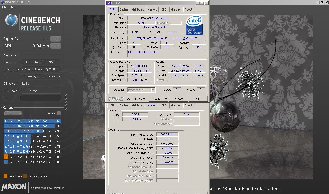Minimize the CPU-Z window
Viewport: 329px width, 194px height.
coord(197,3)
